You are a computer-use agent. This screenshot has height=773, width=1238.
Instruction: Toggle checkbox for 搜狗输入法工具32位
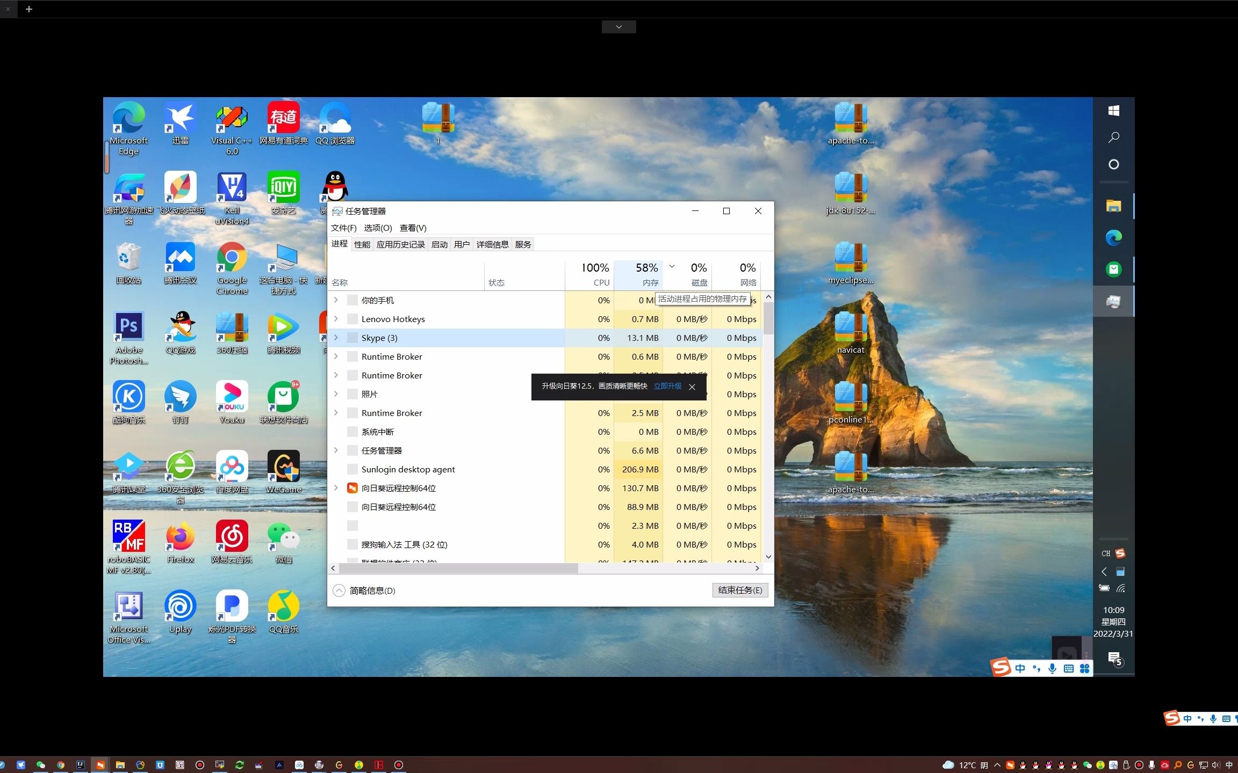(x=351, y=544)
